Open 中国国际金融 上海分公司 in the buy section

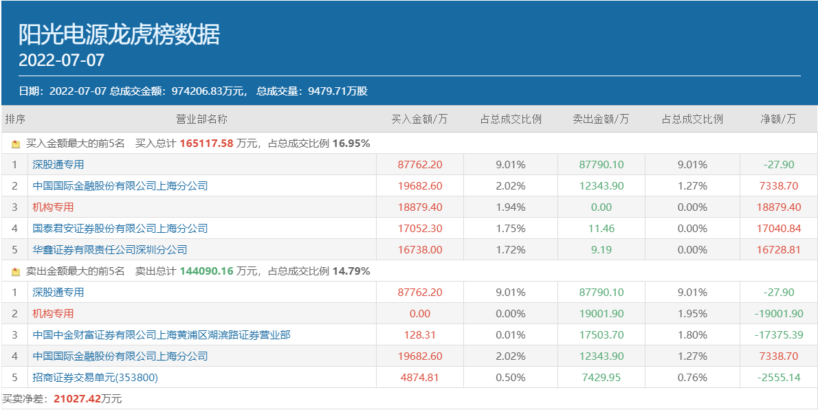120,186
